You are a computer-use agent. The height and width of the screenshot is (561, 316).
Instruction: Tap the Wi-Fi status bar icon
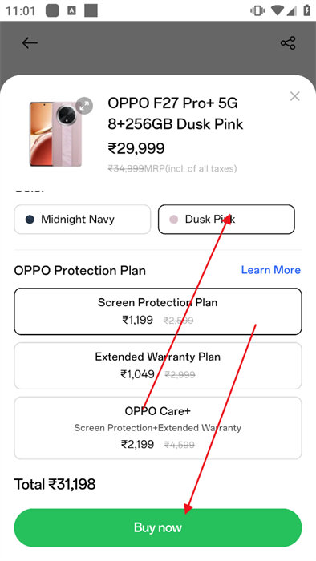coord(277,10)
